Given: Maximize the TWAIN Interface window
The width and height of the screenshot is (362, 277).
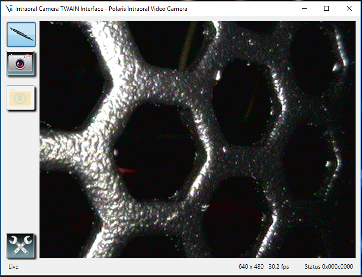Looking at the screenshot, I should pyautogui.click(x=326, y=8).
